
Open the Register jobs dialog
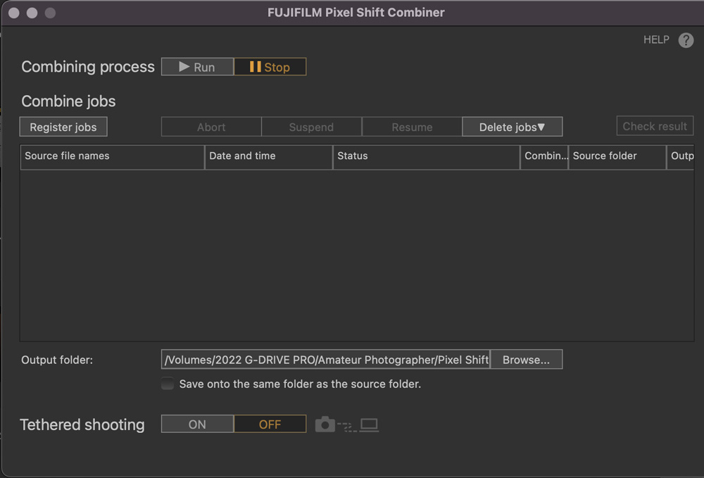(63, 127)
